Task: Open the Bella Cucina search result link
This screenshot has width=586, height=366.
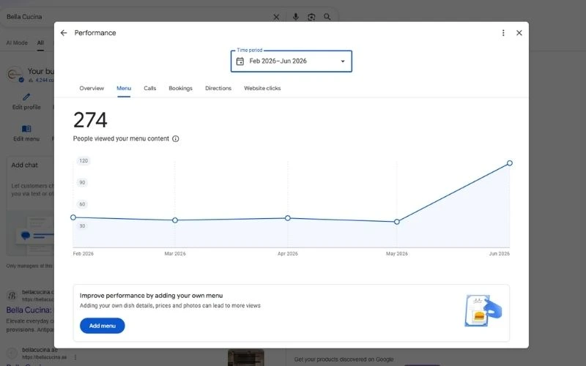Action: 29,310
